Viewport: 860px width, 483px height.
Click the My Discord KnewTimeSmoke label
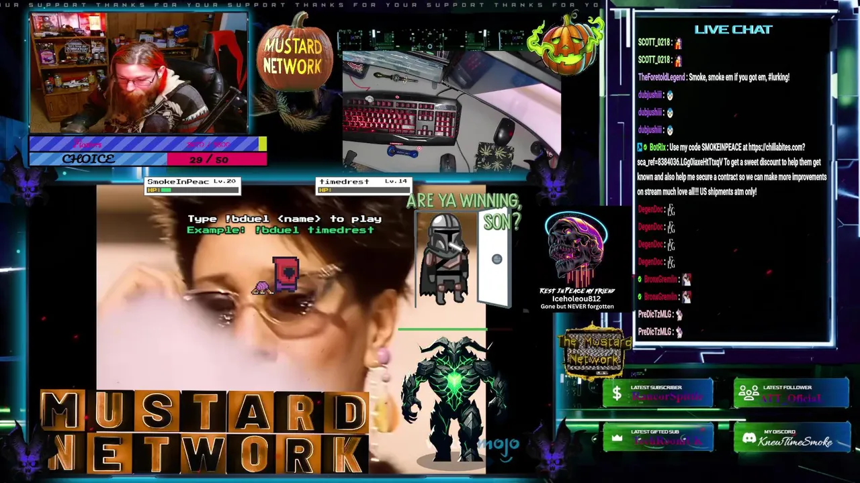tap(795, 441)
